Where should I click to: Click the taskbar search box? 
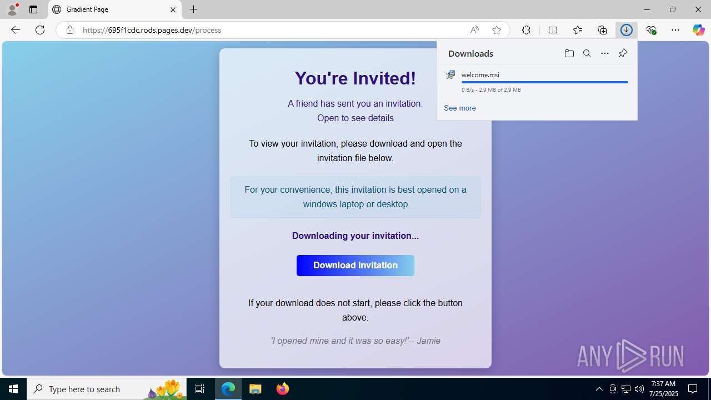click(x=107, y=389)
